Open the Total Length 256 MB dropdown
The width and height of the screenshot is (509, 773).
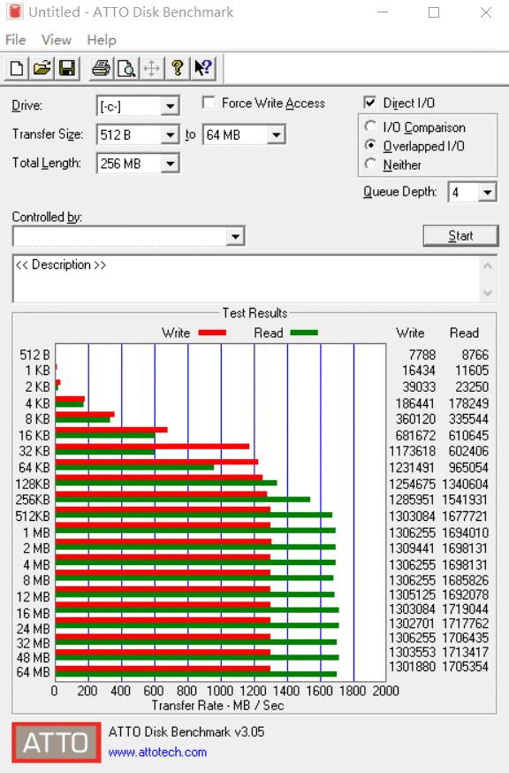(x=170, y=163)
